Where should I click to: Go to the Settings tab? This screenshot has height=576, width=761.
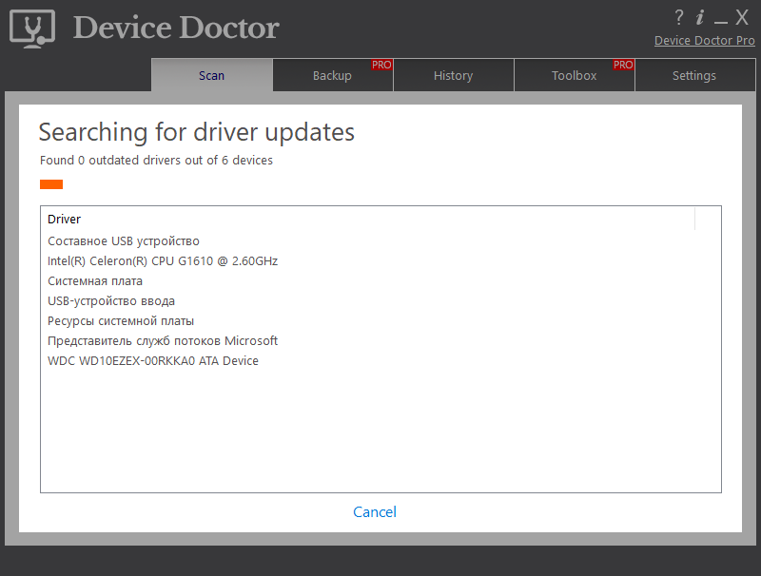[694, 75]
